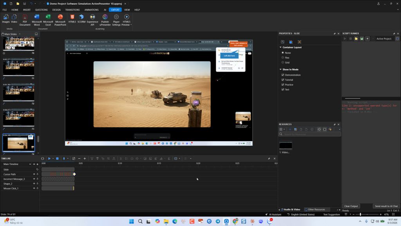The image size is (401, 226).
Task: Click the timeline Stop button
Action: coord(57,159)
